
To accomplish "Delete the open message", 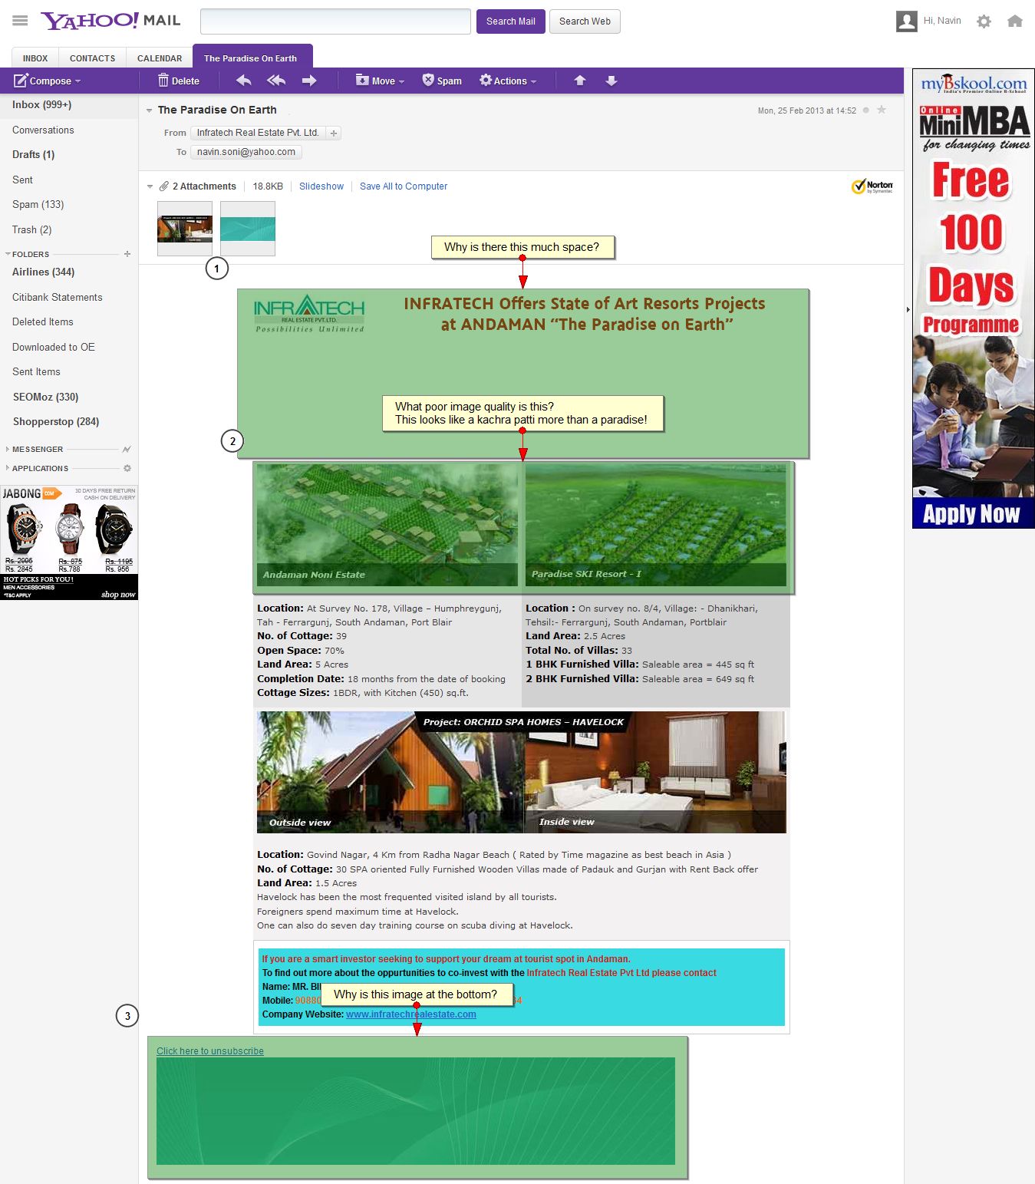I will point(179,81).
